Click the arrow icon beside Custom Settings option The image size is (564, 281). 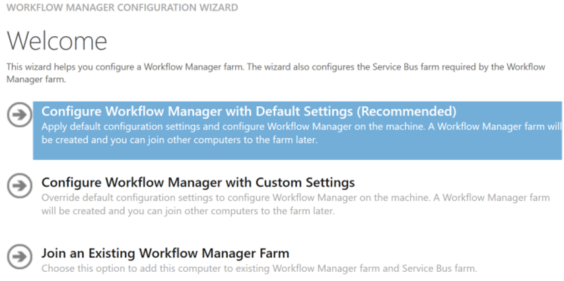pyautogui.click(x=20, y=185)
